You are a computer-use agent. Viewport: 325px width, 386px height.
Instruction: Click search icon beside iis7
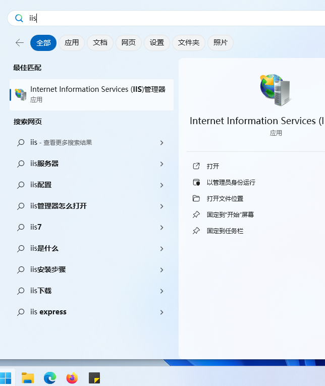(x=21, y=227)
